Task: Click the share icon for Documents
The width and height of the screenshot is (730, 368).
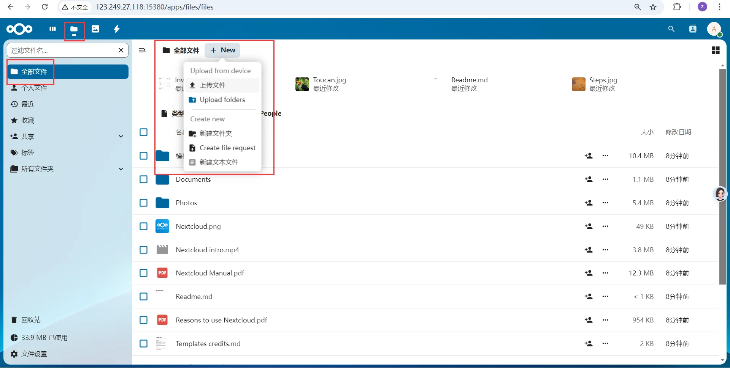Action: (589, 179)
